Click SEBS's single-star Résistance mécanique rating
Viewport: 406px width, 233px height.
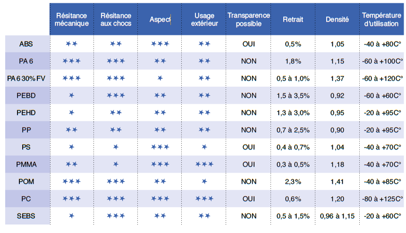click(x=71, y=216)
